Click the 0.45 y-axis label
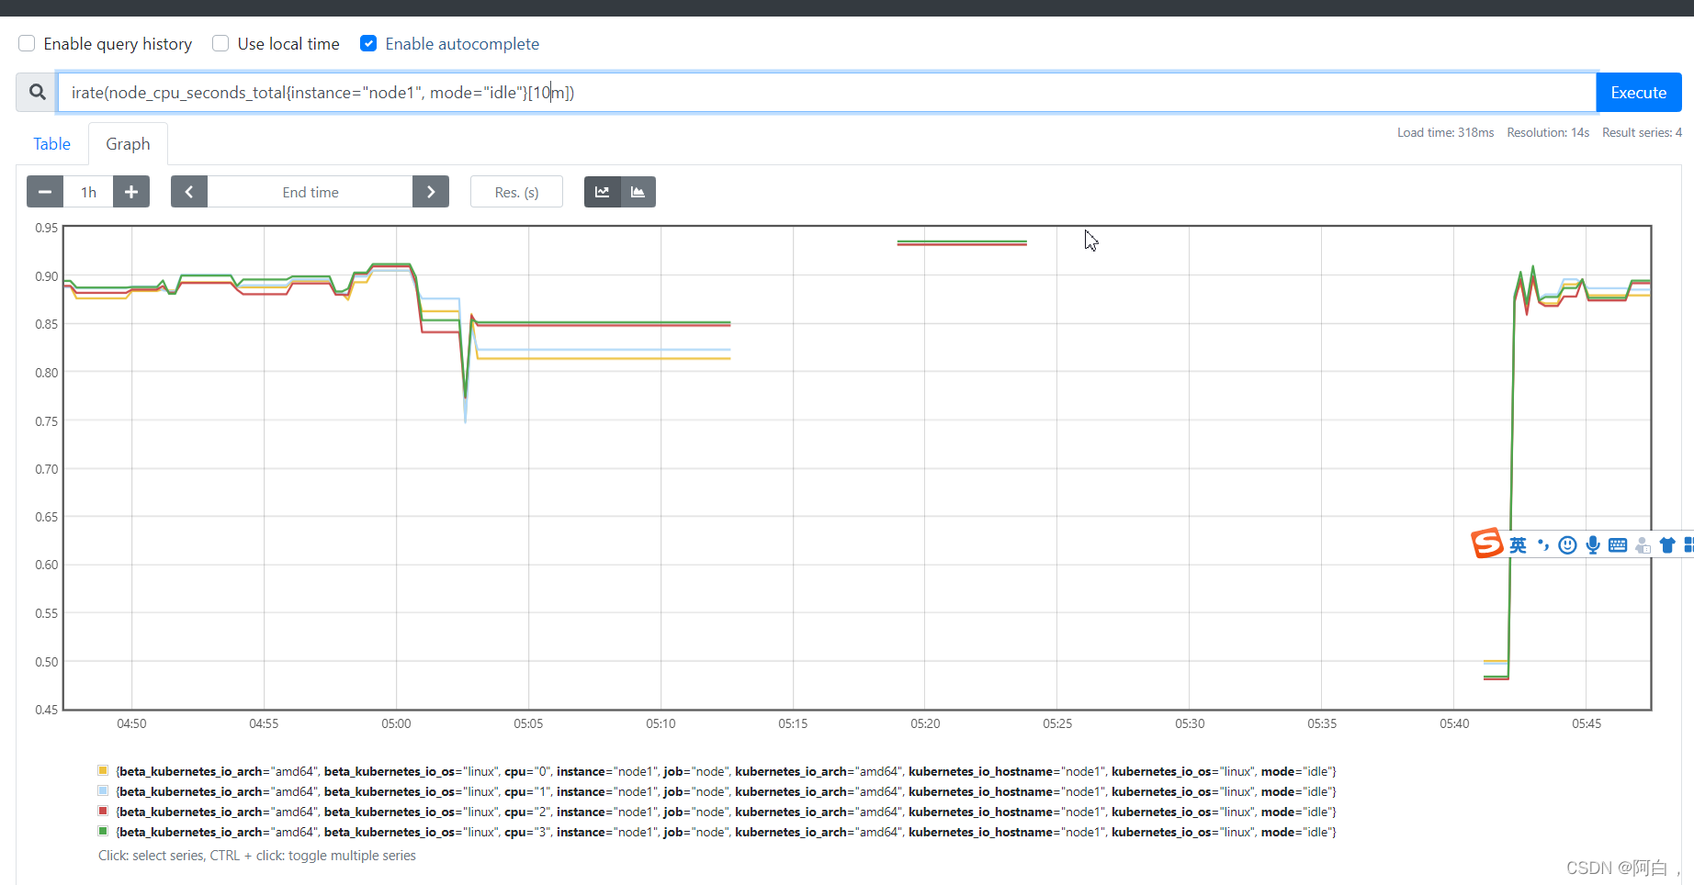Screen dimensions: 1694x885 pos(46,710)
